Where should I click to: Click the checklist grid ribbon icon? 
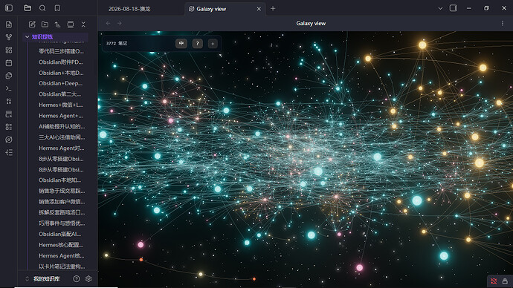9,127
